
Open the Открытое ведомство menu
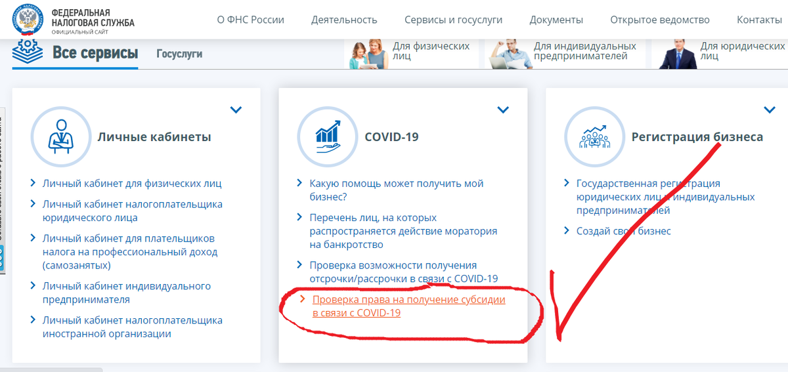click(660, 20)
